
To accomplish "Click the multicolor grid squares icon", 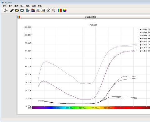I will point(65,10).
